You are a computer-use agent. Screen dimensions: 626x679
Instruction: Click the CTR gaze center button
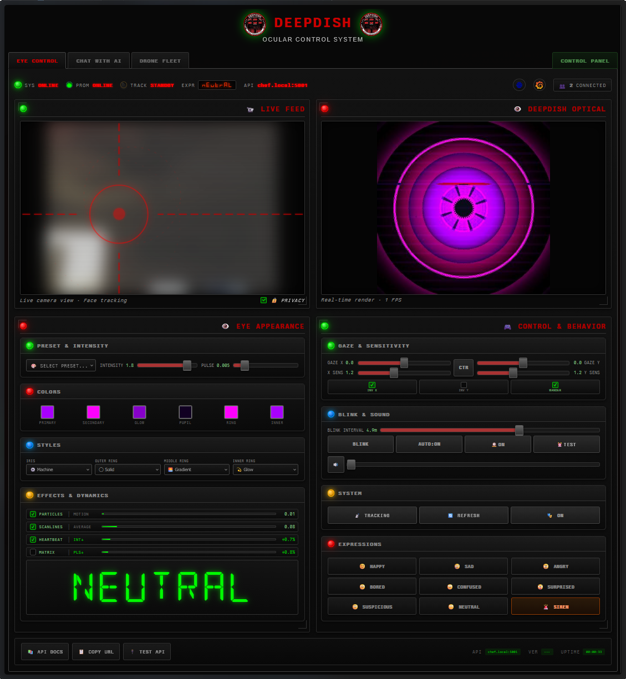[x=464, y=367]
